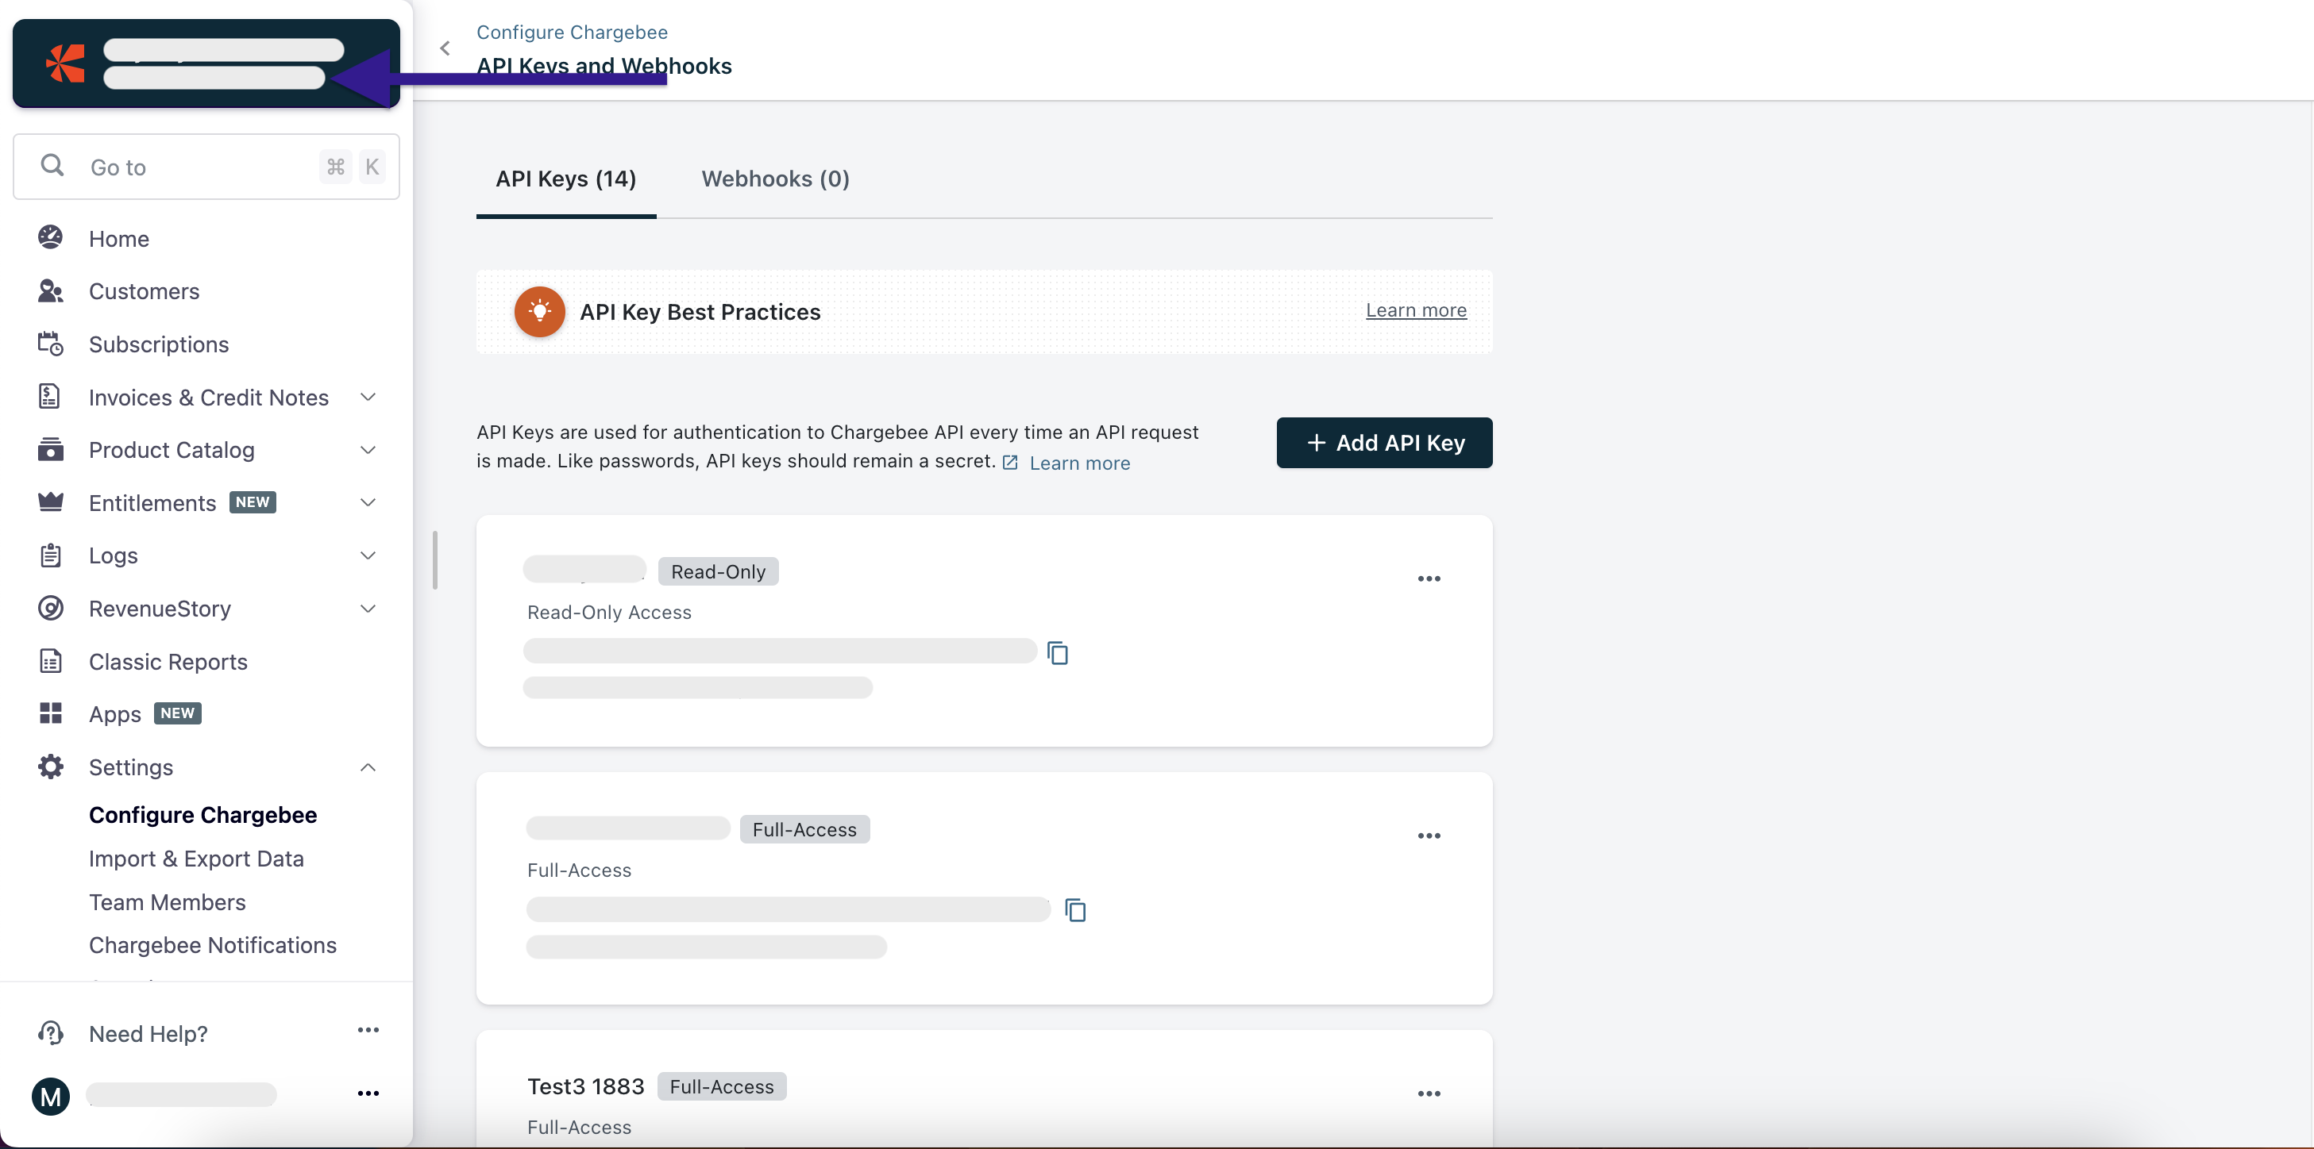The height and width of the screenshot is (1149, 2314).
Task: Click the Test3 1883 key name
Action: click(586, 1086)
